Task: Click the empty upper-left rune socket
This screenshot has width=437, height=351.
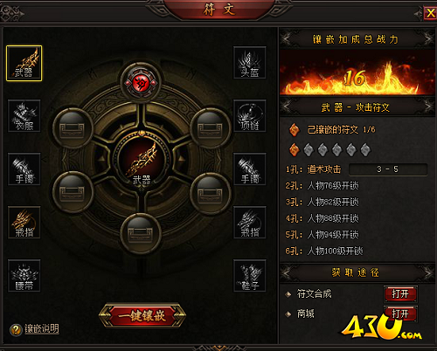Action: tap(73, 128)
